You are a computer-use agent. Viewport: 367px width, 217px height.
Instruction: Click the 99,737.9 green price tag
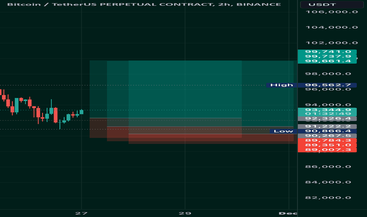point(327,56)
